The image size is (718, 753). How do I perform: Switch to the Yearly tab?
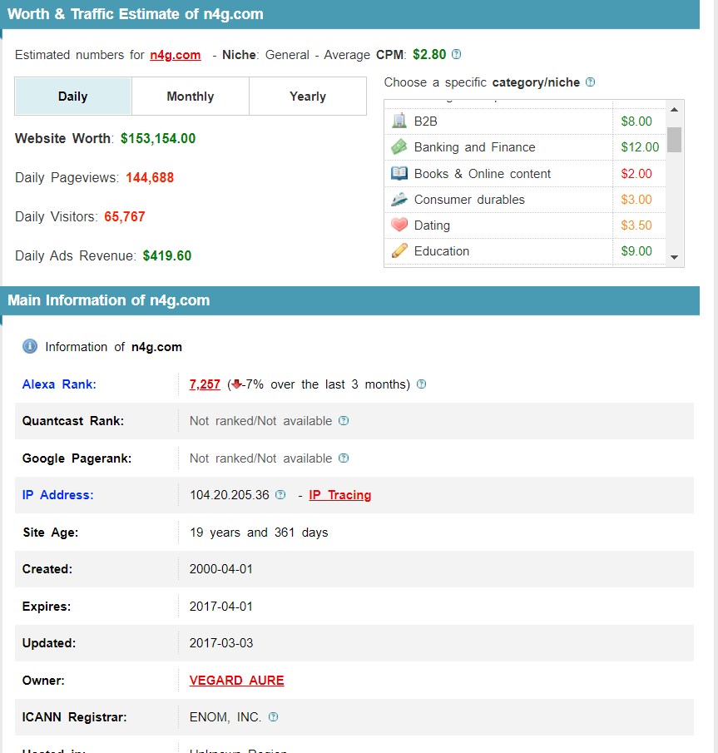pos(308,96)
